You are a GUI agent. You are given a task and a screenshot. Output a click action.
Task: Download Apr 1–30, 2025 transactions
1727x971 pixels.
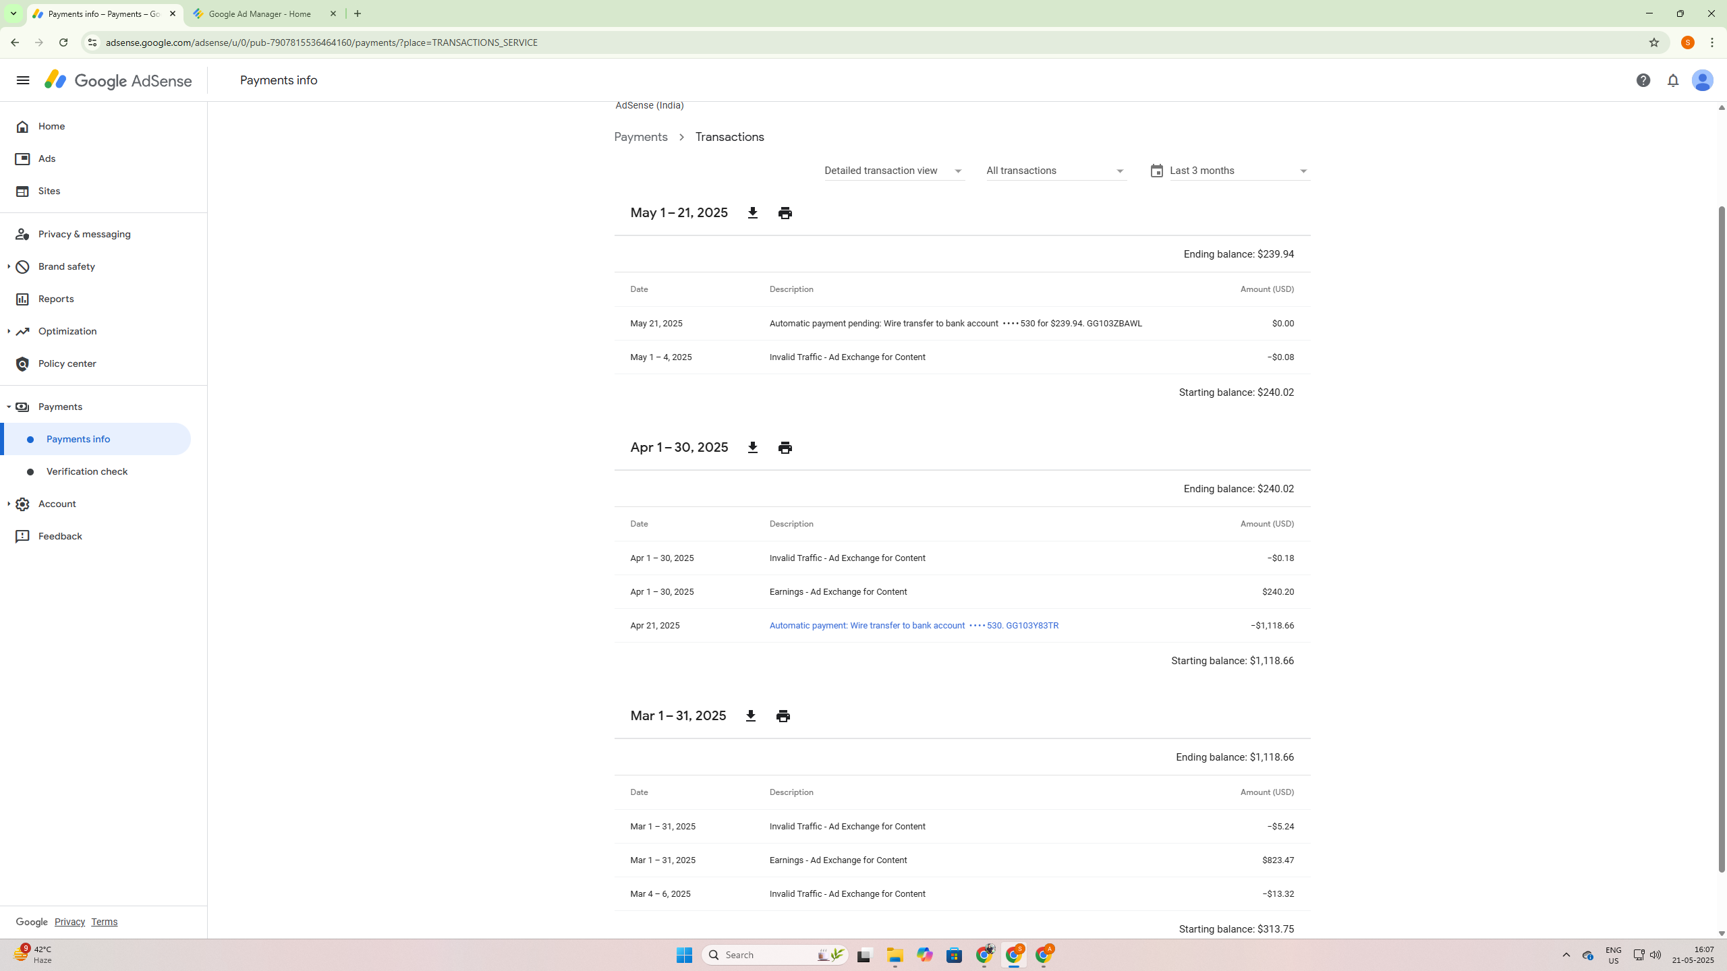752,448
